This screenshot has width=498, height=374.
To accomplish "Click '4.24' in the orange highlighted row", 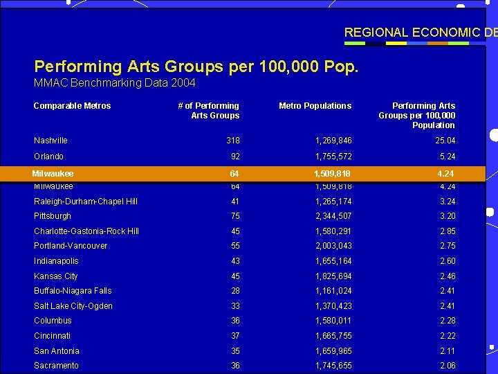I will coord(445,174).
